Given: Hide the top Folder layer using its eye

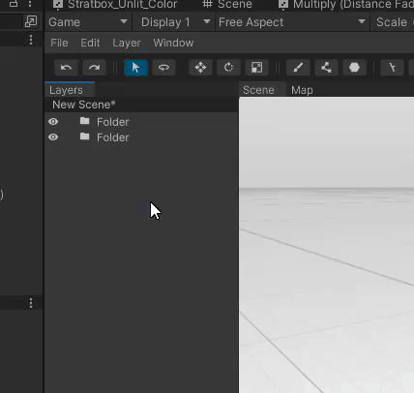Looking at the screenshot, I should point(53,122).
